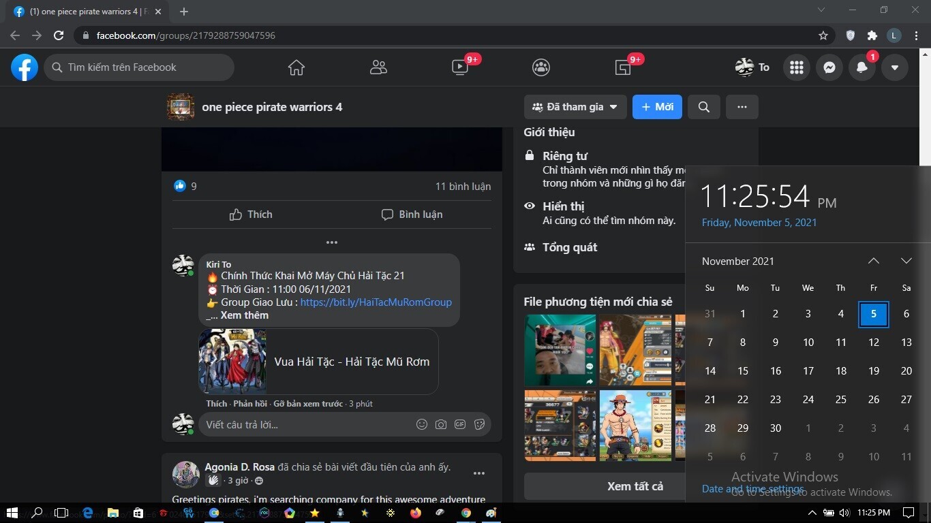Open Agonia D. Rosa's profile name
931x523 pixels.
pos(240,467)
